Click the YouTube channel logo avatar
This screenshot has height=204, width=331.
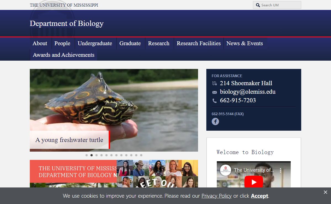(226, 170)
